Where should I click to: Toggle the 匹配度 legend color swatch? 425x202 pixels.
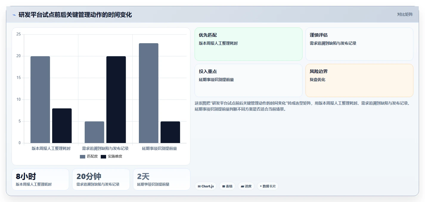click(x=83, y=156)
